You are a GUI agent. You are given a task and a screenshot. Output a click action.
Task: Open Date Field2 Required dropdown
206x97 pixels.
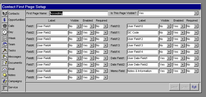pyautogui.click(x=196, y=65)
